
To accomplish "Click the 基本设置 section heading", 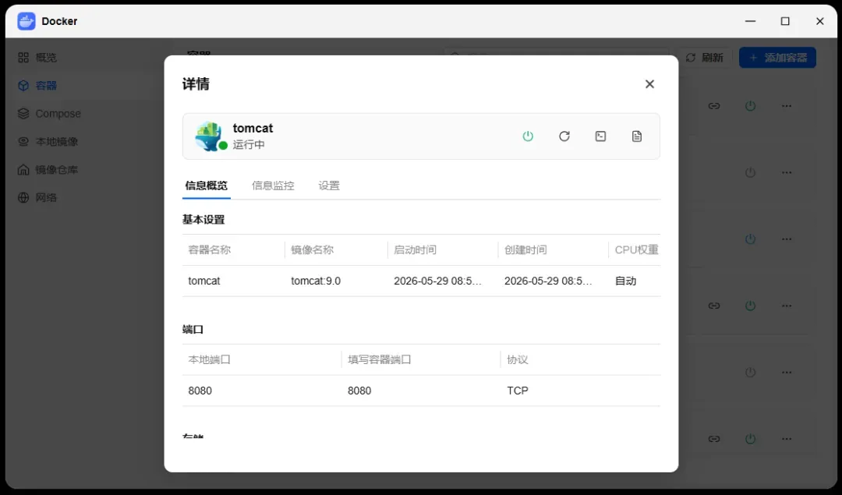I will point(203,220).
